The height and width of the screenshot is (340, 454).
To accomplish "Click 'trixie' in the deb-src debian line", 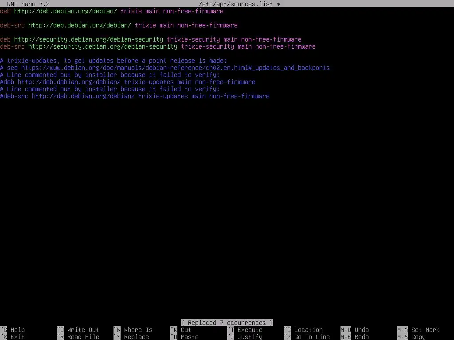I will pyautogui.click(x=145, y=25).
